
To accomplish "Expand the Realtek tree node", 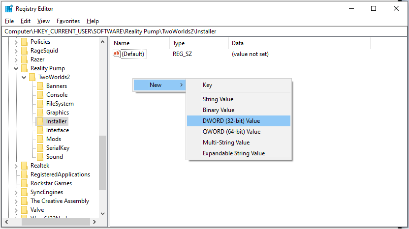I will click(x=16, y=166).
